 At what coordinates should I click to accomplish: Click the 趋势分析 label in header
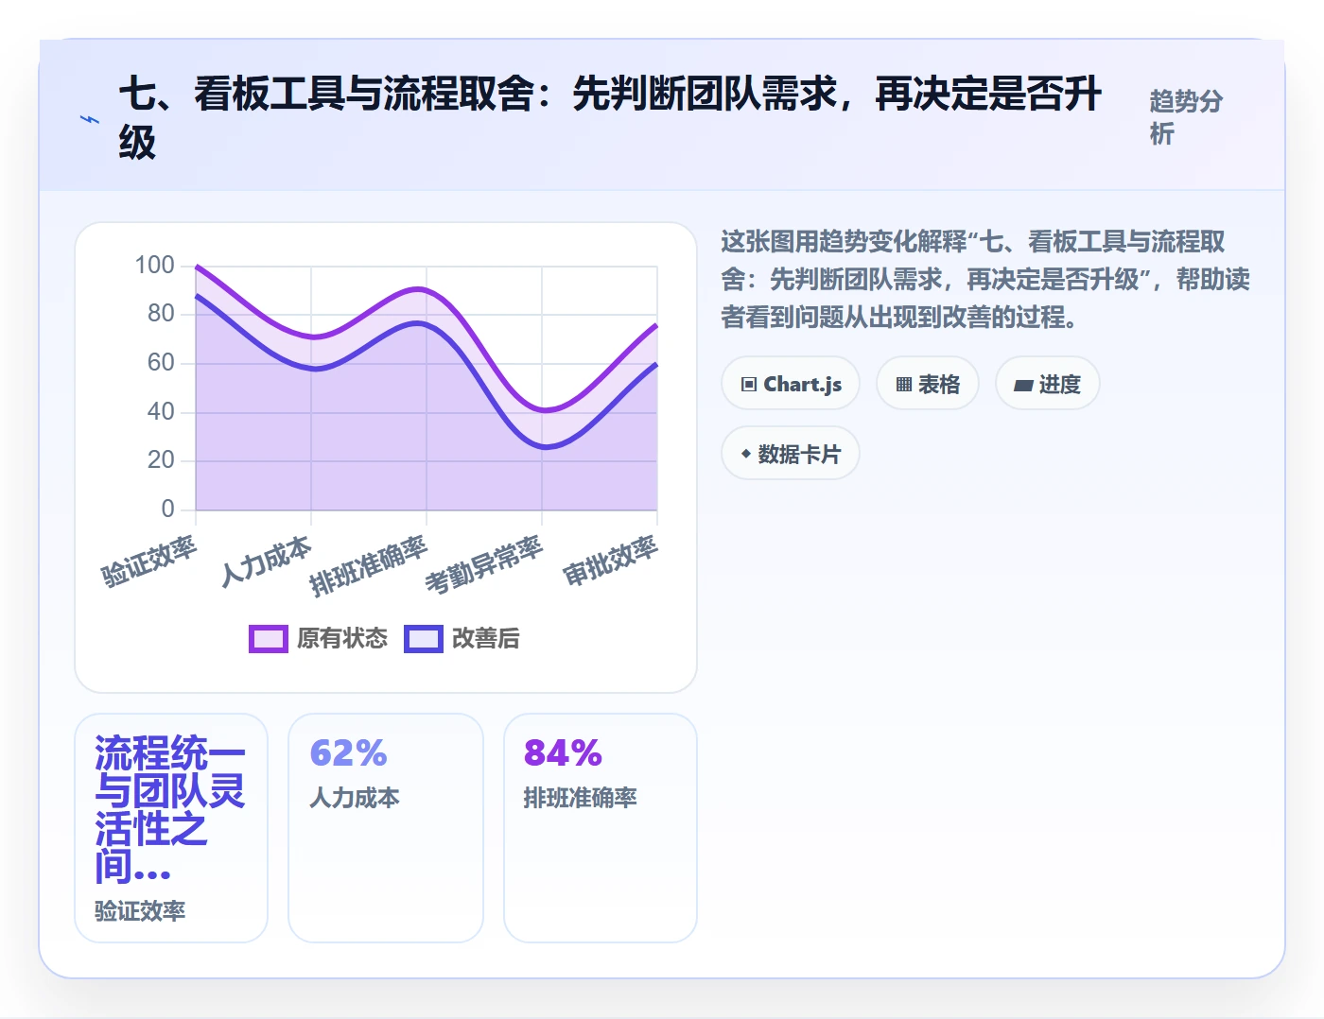click(x=1186, y=117)
